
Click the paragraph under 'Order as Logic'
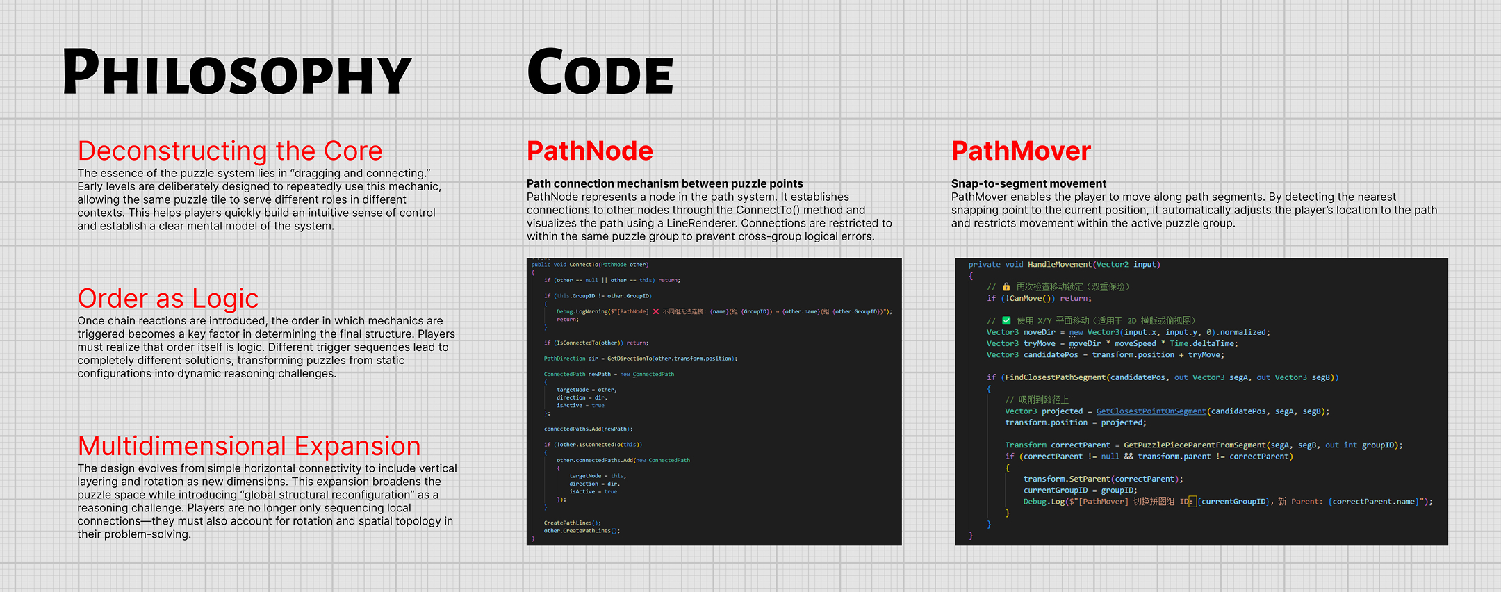tap(266, 347)
